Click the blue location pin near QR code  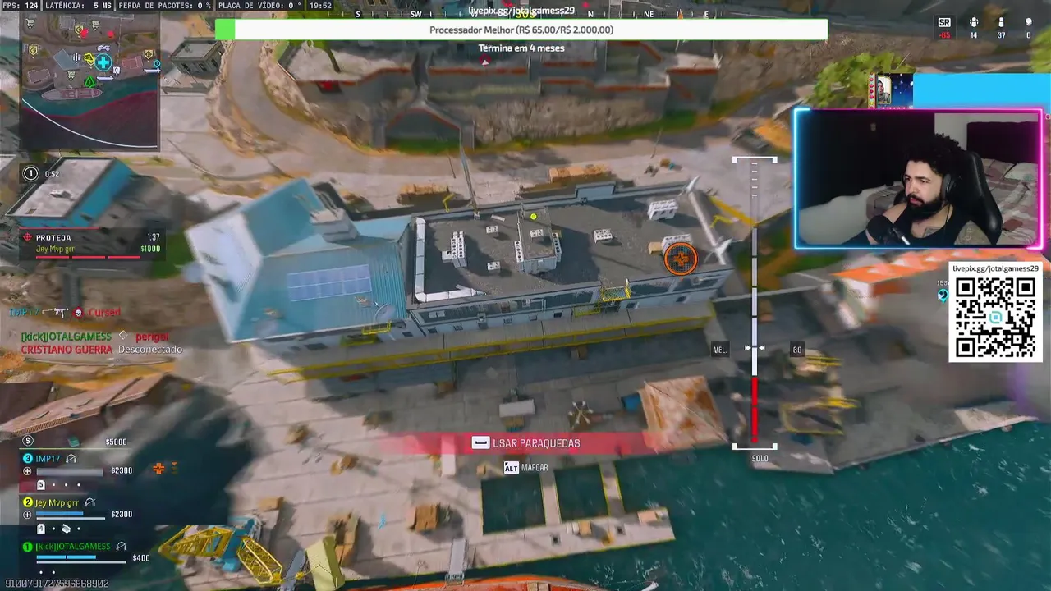(x=943, y=295)
